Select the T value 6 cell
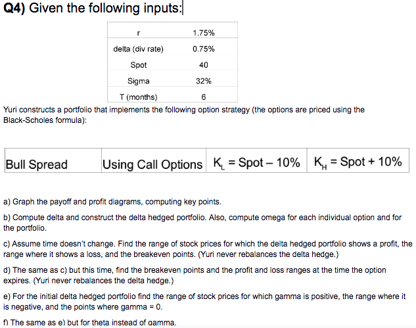The width and height of the screenshot is (416, 328). pyautogui.click(x=204, y=97)
